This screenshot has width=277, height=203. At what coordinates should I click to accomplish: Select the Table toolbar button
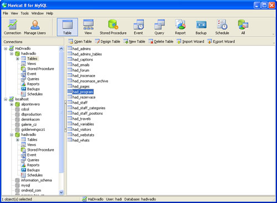(x=68, y=27)
